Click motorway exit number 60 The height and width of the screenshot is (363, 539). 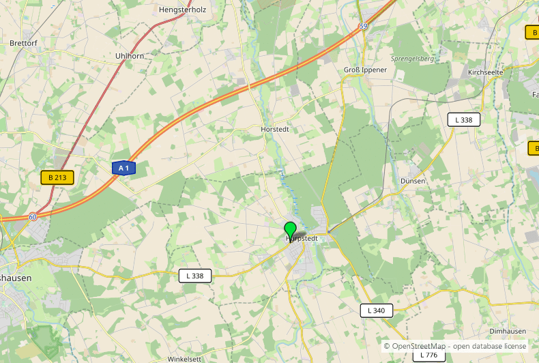[x=33, y=217]
